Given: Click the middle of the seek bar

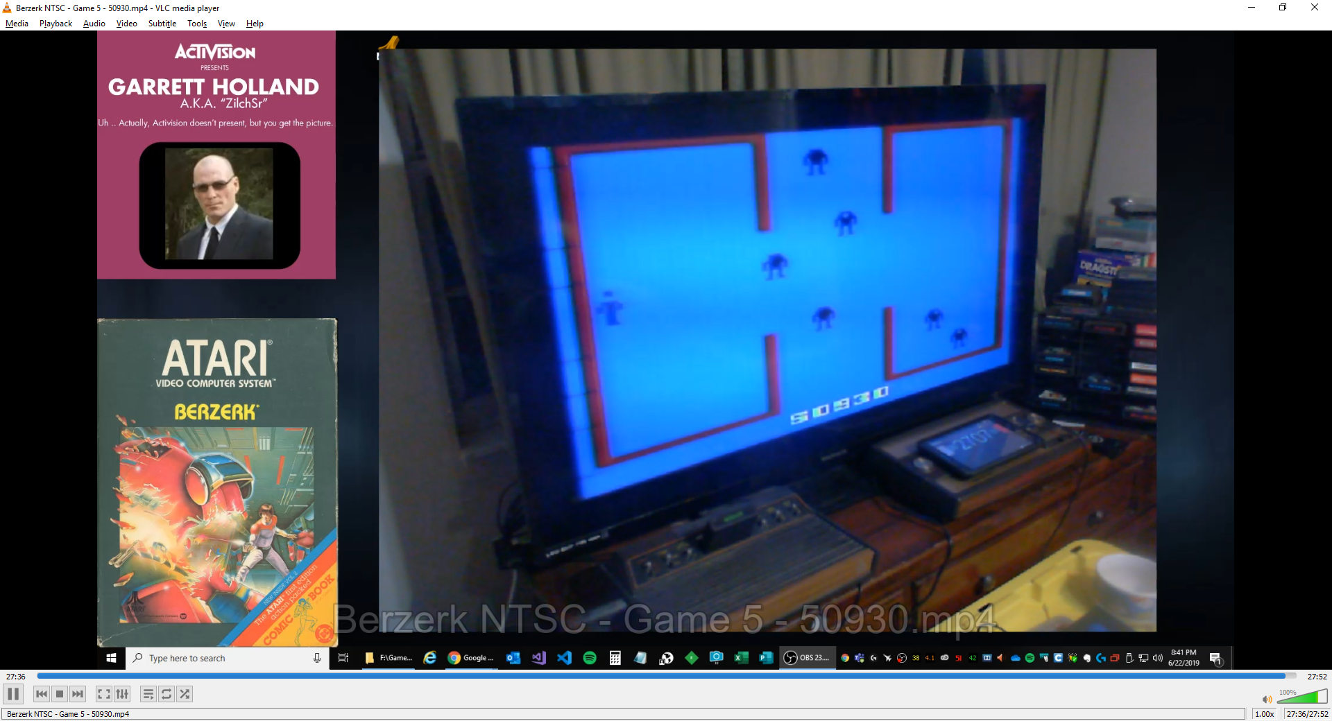Looking at the screenshot, I should pos(666,676).
